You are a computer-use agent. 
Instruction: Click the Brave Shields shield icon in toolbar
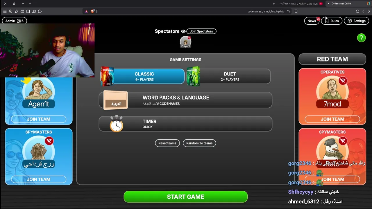11,11
